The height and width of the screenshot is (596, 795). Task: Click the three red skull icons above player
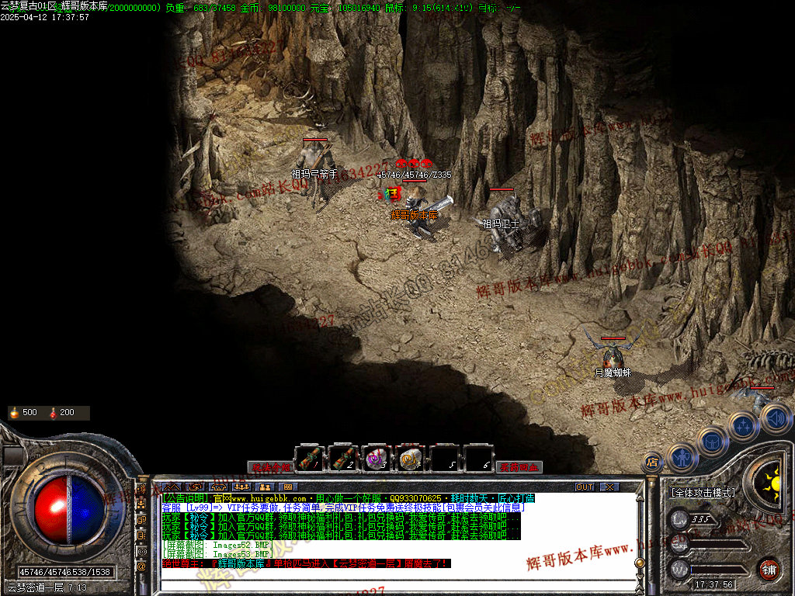[x=414, y=164]
